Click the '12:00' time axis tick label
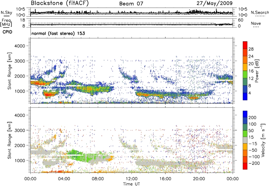Screen dimensions: 269x186 click(131, 179)
